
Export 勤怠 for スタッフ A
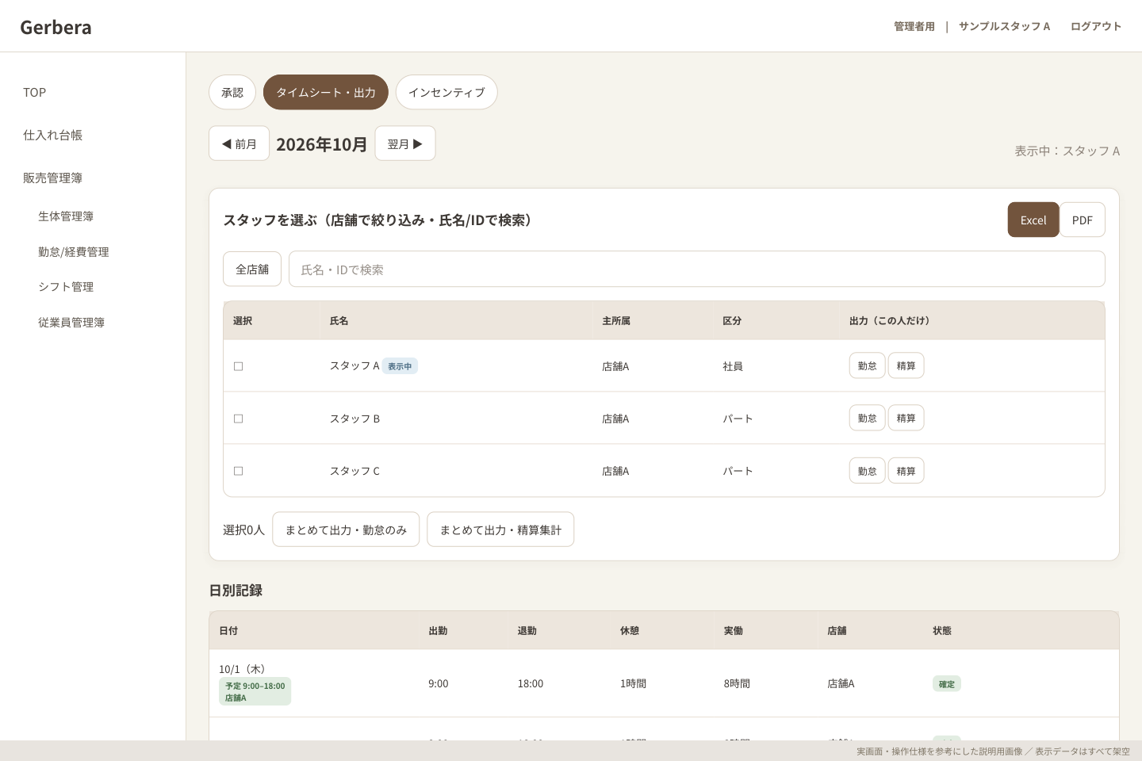click(868, 365)
